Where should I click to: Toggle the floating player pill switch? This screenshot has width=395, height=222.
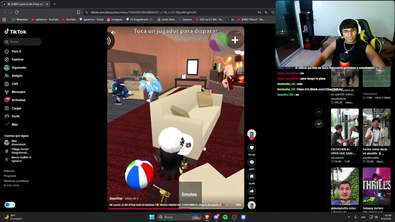click(10, 205)
